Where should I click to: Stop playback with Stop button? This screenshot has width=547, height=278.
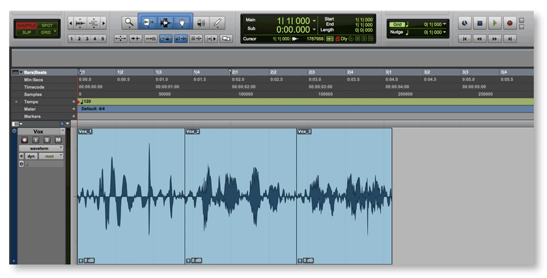480,23
